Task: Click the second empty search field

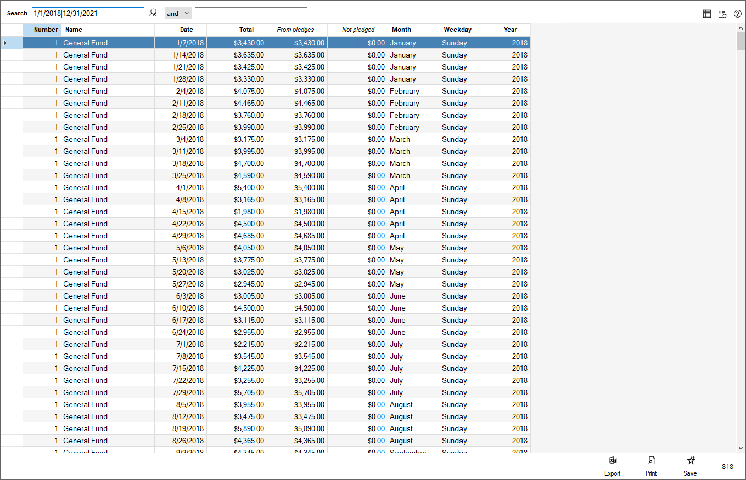Action: point(251,13)
